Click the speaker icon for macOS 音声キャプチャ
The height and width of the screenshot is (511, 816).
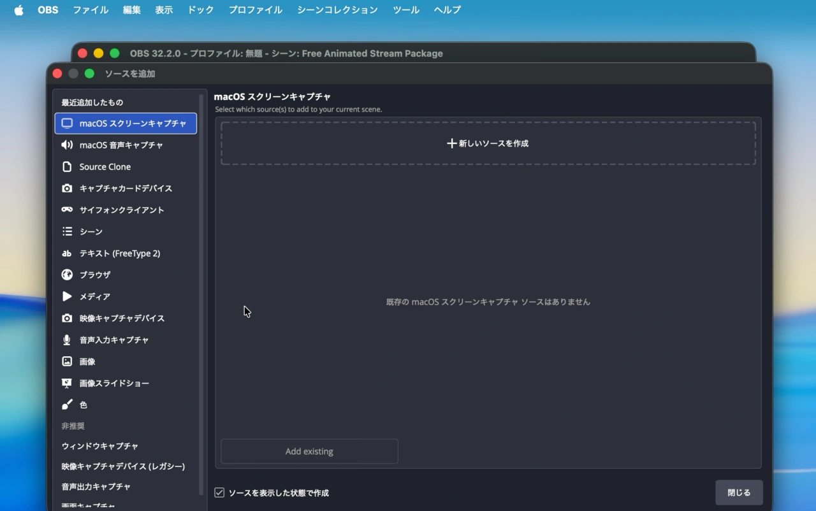point(67,145)
